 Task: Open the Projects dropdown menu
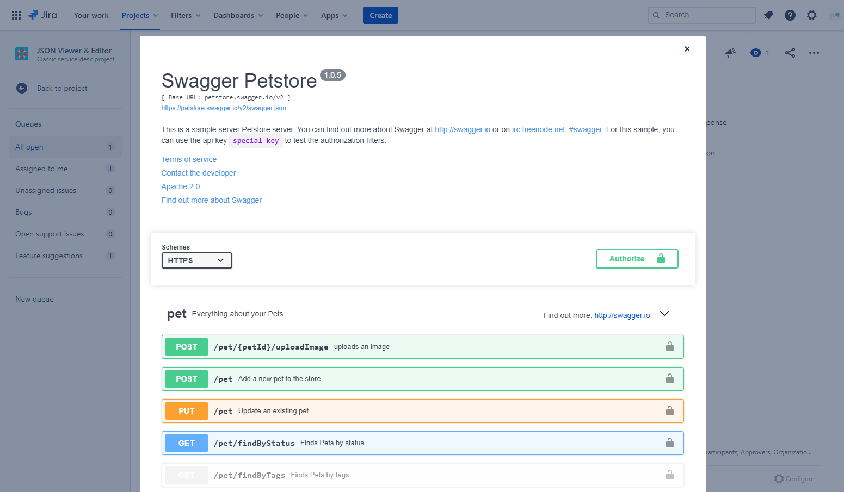[x=140, y=15]
